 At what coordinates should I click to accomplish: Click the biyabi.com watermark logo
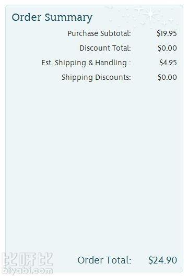(27, 270)
